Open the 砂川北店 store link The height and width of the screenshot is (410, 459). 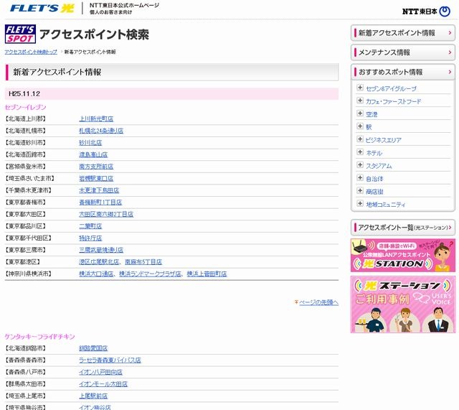tap(90, 143)
